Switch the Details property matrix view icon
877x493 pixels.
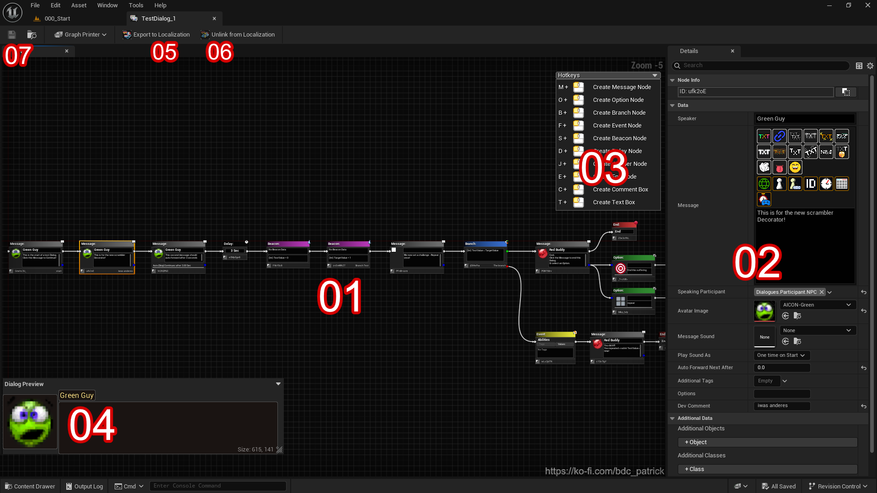pyautogui.click(x=859, y=66)
